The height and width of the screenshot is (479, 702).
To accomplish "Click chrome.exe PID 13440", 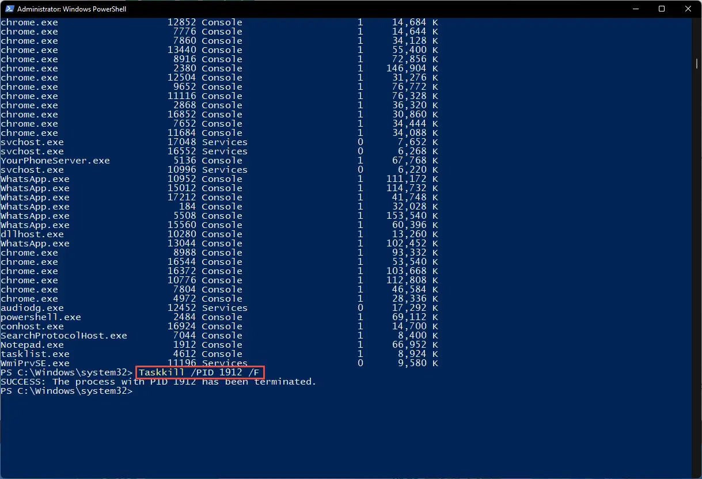I will pos(181,50).
